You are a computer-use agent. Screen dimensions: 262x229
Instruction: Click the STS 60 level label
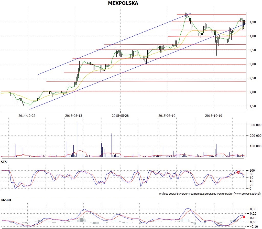pyautogui.click(x=251, y=178)
